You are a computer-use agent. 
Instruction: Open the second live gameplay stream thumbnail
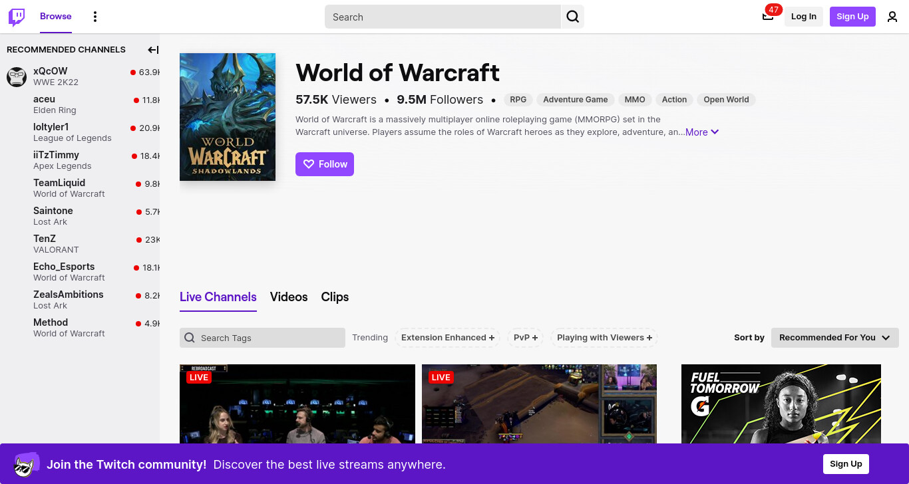coord(539,404)
